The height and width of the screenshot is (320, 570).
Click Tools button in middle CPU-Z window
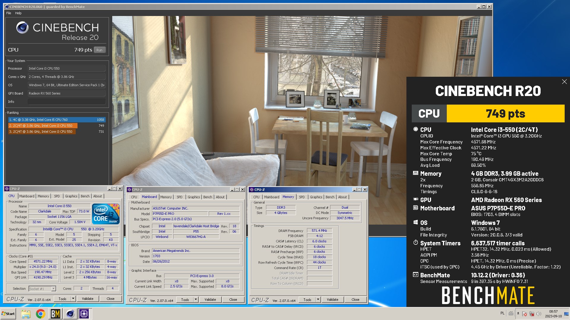[x=185, y=300]
